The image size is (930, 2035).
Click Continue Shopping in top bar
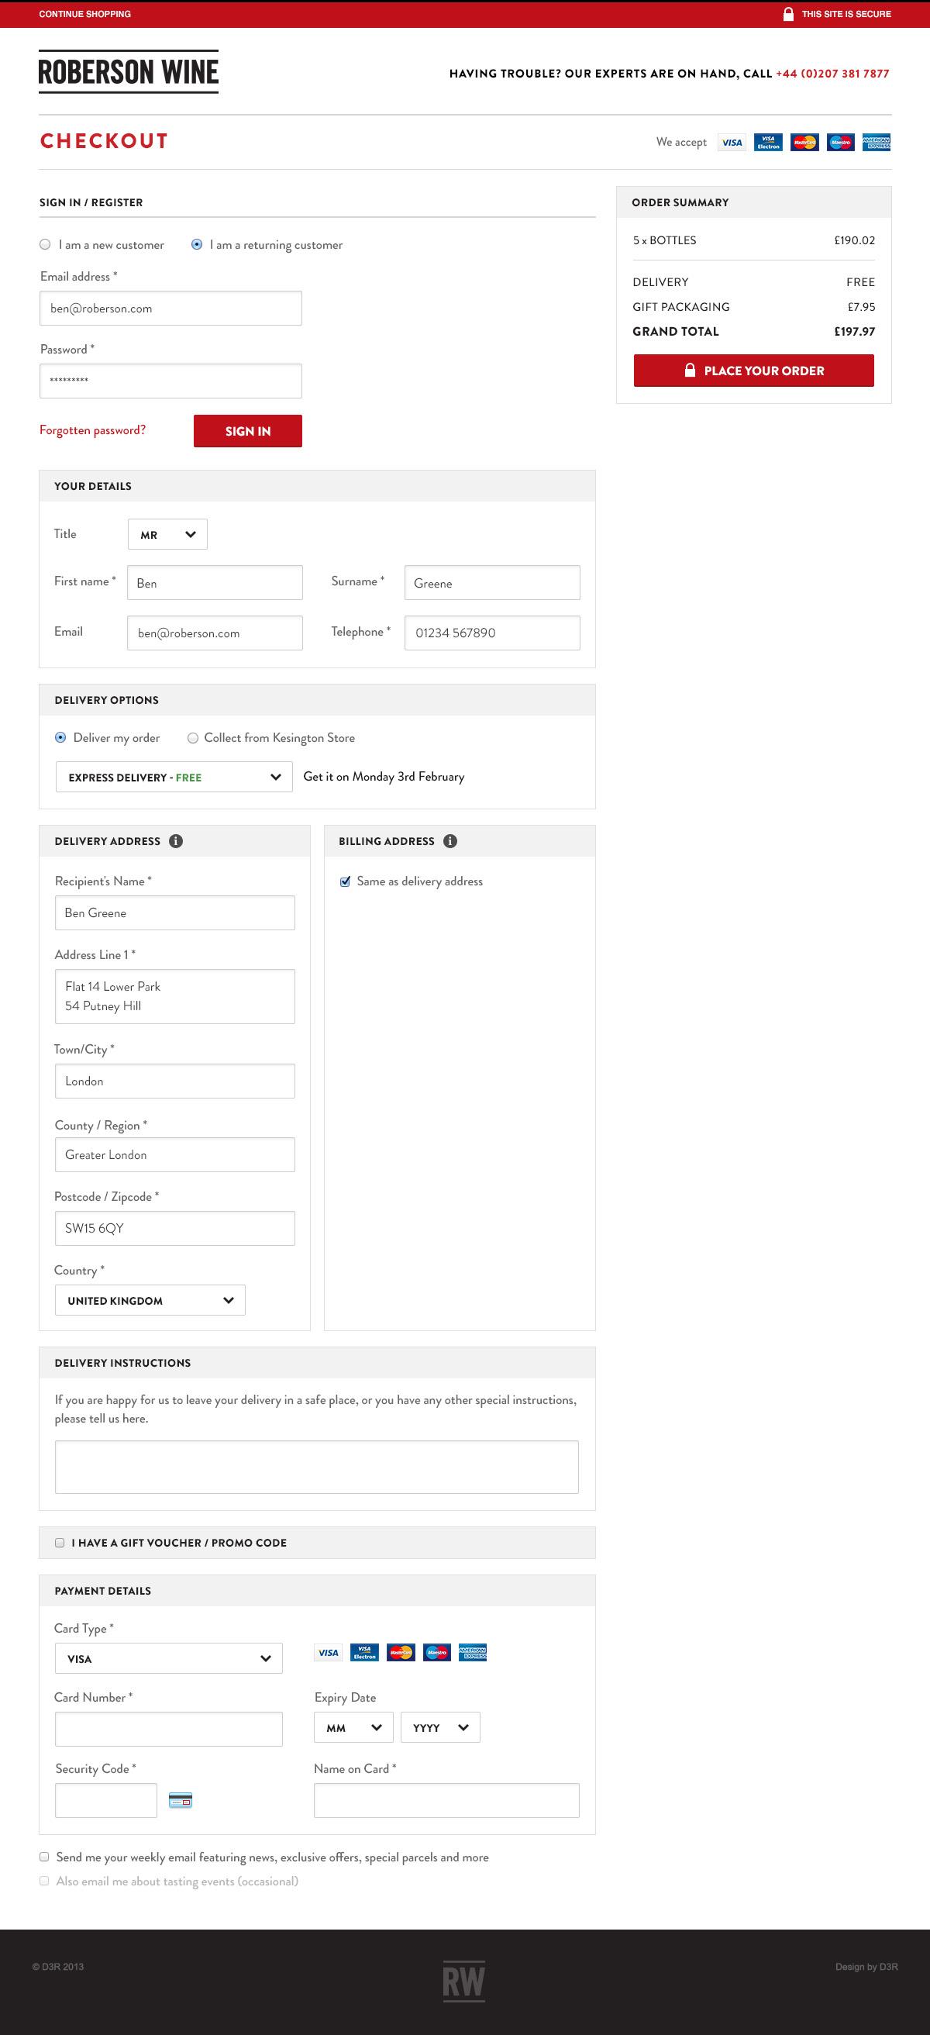point(85,14)
